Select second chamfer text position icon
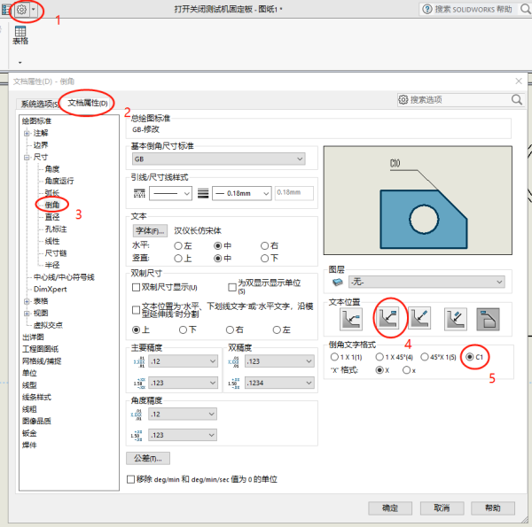Viewport: 532px width, 527px height. (389, 319)
